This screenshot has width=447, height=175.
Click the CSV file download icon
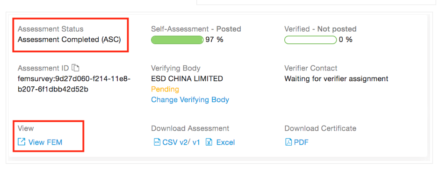pos(157,142)
